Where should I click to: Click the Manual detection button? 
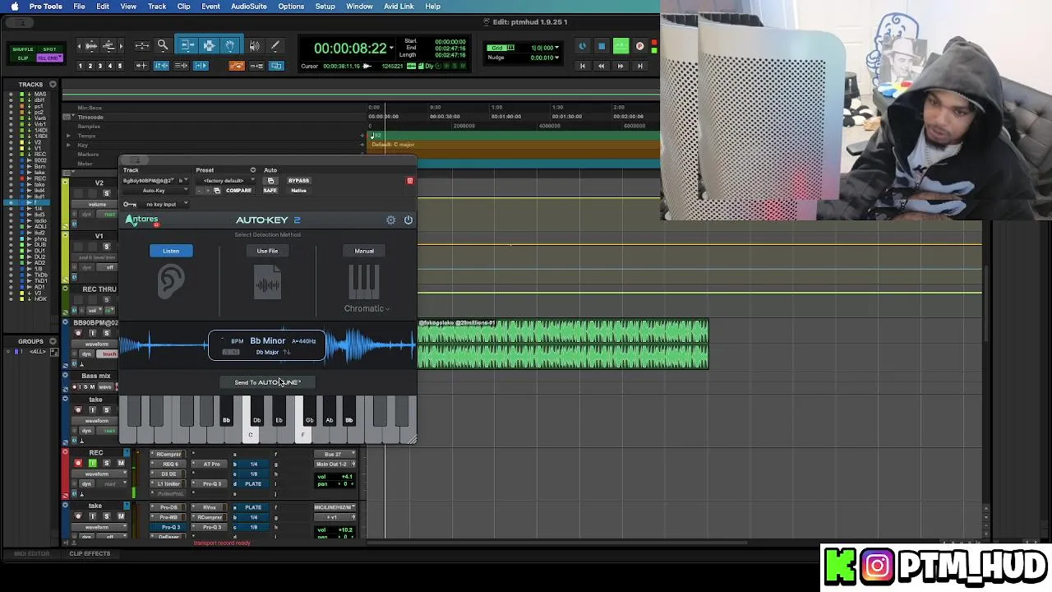point(364,251)
